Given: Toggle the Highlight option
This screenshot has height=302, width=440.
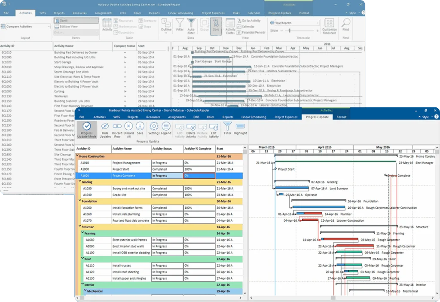Looking at the screenshot, I should pyautogui.click(x=240, y=128).
